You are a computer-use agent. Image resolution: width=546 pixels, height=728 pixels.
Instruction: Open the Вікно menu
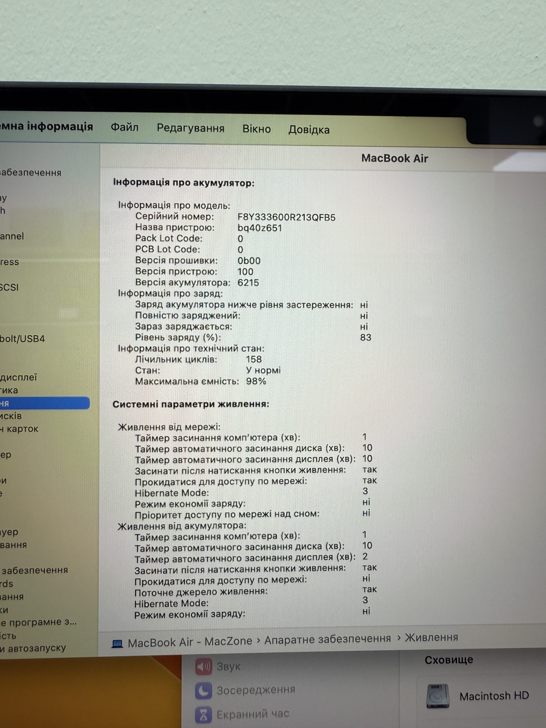point(257,129)
